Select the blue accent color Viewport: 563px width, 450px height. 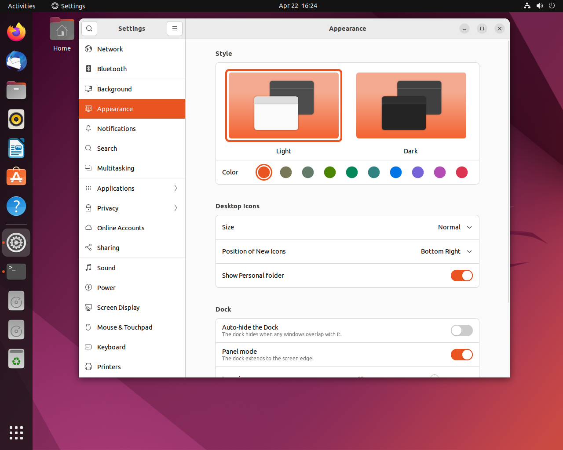396,172
